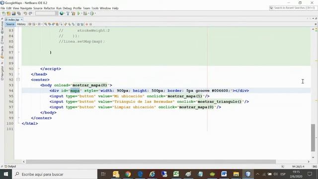
Task: Click the red Start Macro Recording icon
Action: click(x=86, y=24)
